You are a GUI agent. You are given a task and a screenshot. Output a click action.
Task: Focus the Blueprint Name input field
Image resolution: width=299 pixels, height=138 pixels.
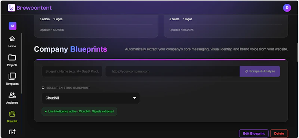(x=72, y=71)
